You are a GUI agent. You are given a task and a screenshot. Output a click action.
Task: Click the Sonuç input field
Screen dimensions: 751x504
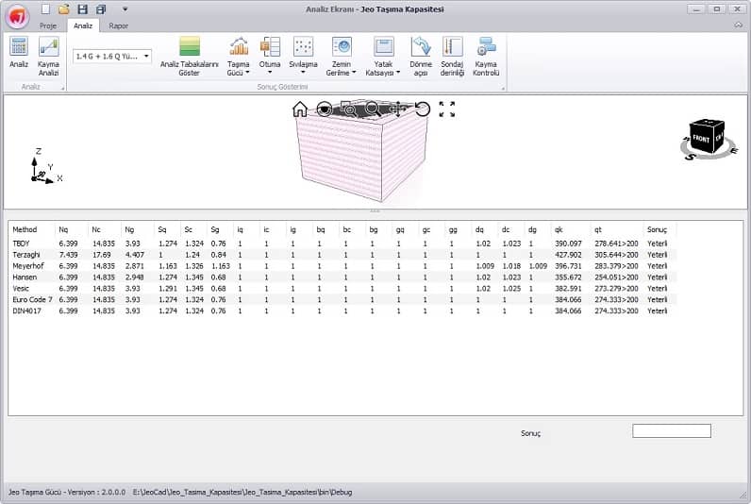coord(671,431)
